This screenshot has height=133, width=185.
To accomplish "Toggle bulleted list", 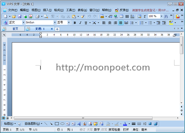I will 150,23.
